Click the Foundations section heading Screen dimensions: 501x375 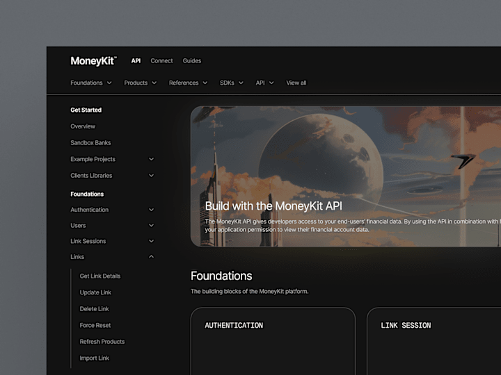pos(221,276)
